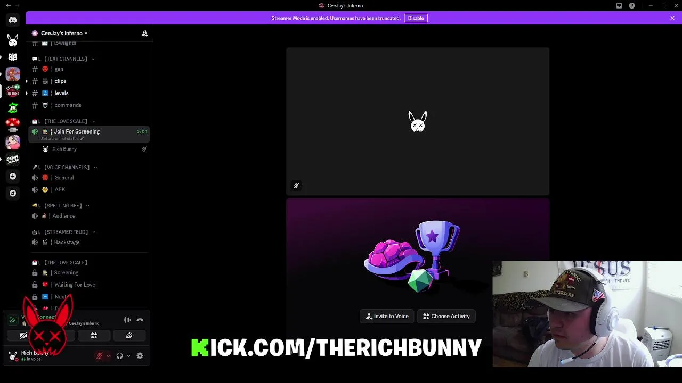Open microphone input options chevron
682x383 pixels.
(108, 356)
